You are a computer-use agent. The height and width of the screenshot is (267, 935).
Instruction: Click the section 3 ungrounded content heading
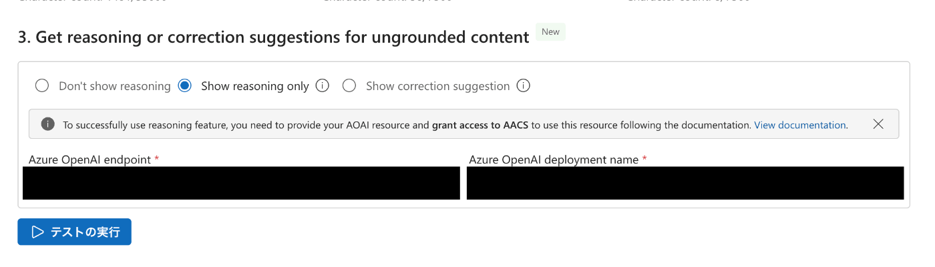(x=274, y=37)
